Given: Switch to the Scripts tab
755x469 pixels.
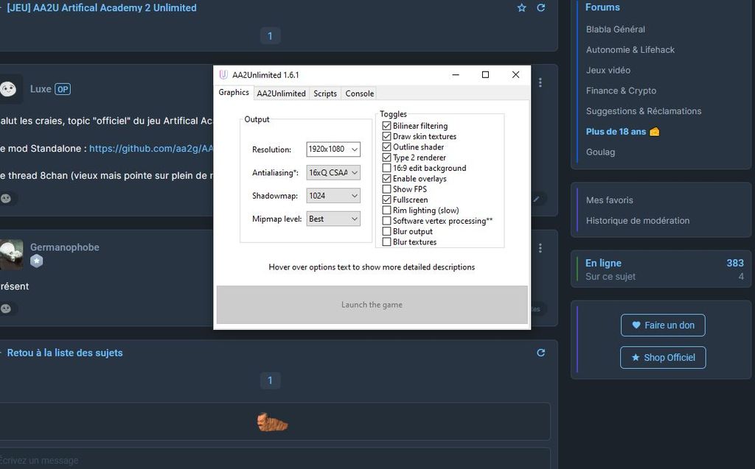Looking at the screenshot, I should [x=324, y=94].
